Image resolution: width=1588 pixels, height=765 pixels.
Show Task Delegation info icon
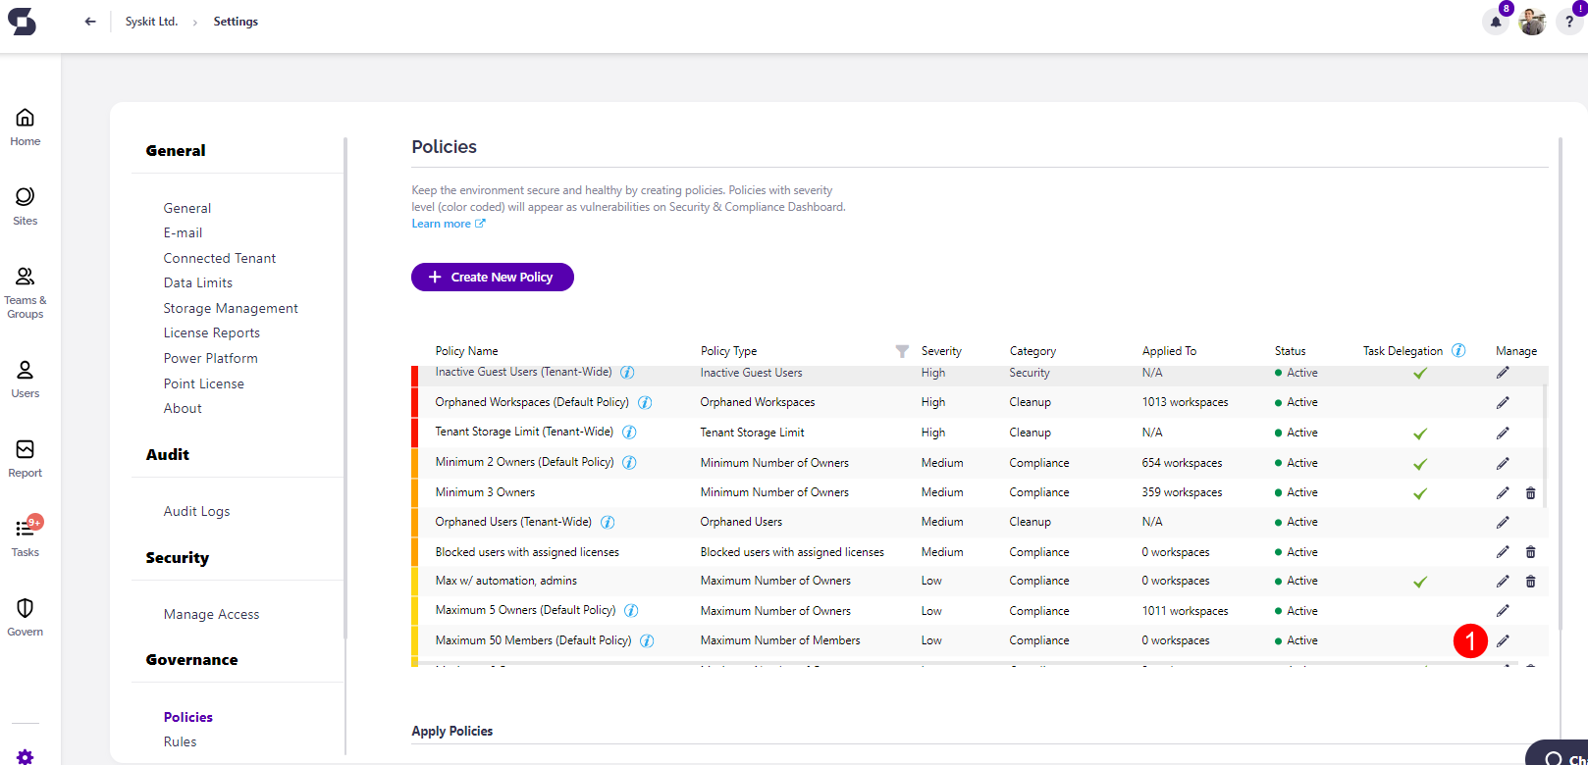click(1458, 350)
